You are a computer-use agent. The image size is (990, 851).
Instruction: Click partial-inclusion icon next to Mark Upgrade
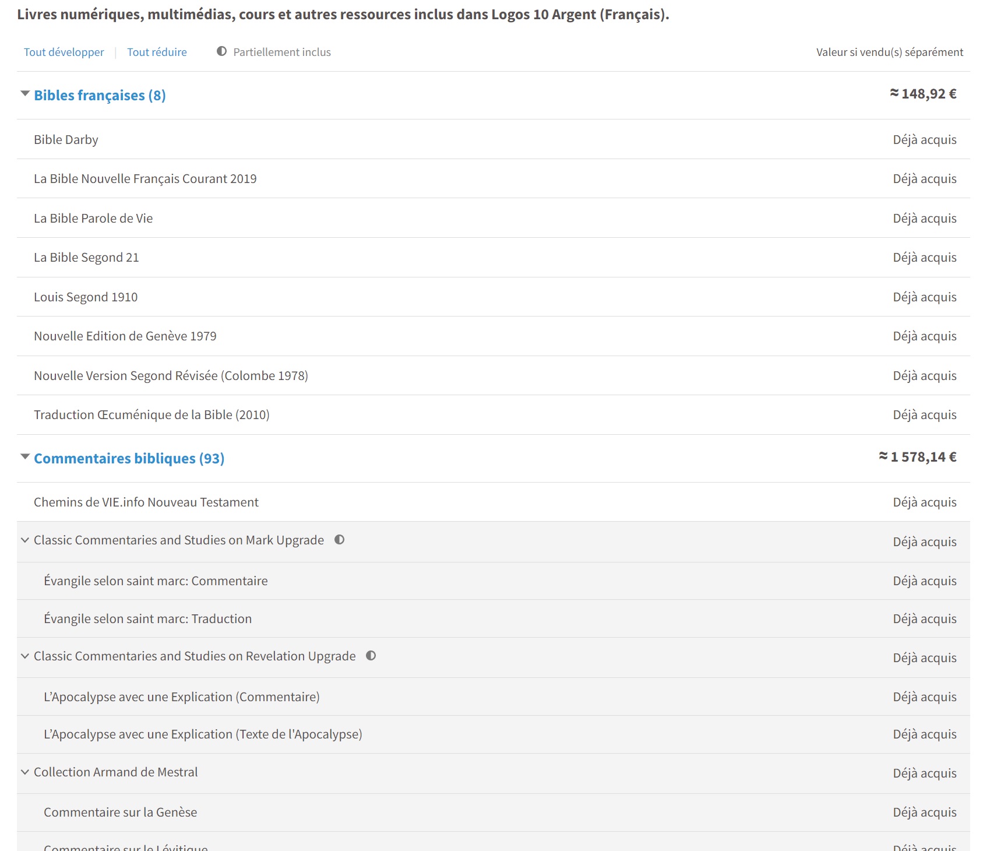[x=339, y=540]
